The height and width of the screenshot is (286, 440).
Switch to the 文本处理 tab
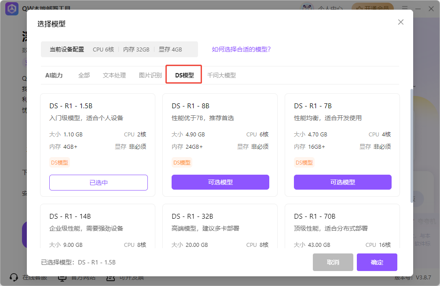(x=114, y=75)
